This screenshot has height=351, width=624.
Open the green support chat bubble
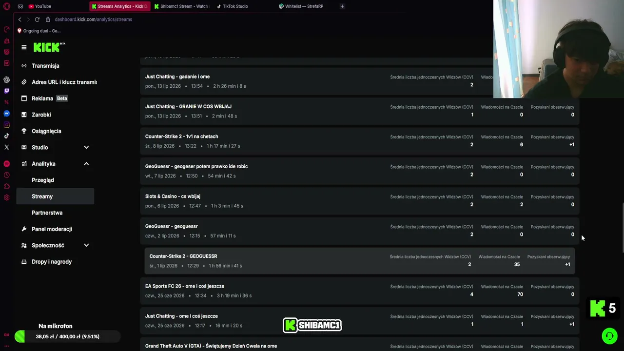click(609, 336)
